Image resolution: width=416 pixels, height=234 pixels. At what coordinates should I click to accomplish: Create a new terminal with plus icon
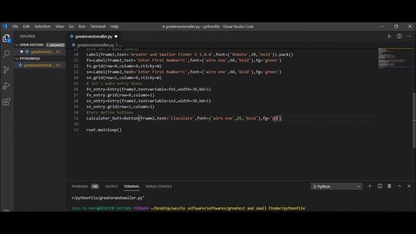point(370,187)
